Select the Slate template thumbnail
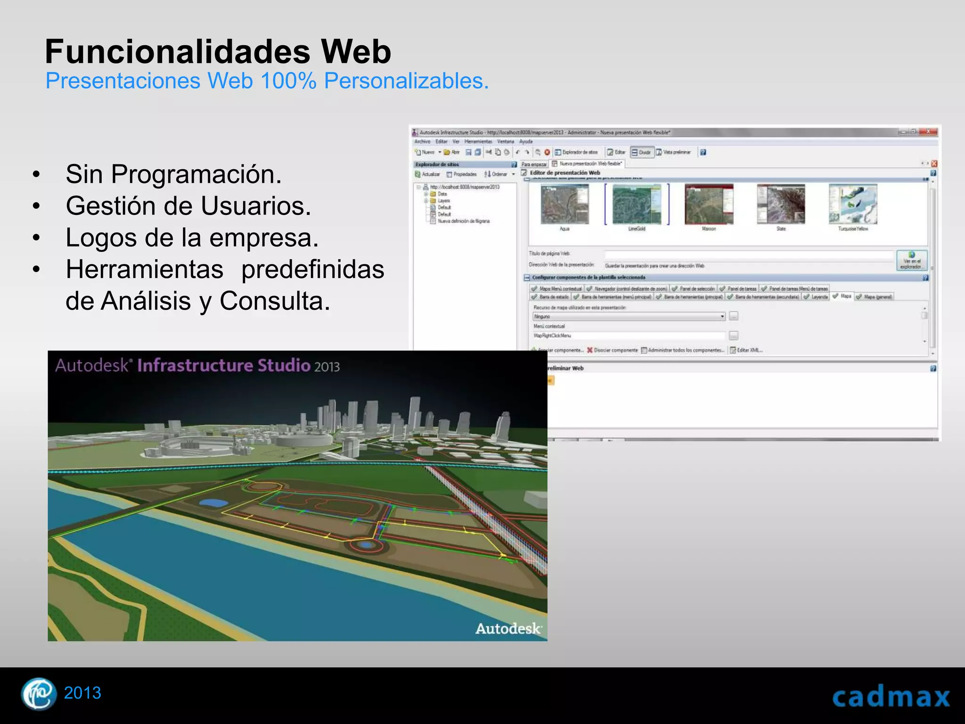This screenshot has height=724, width=965. point(781,204)
